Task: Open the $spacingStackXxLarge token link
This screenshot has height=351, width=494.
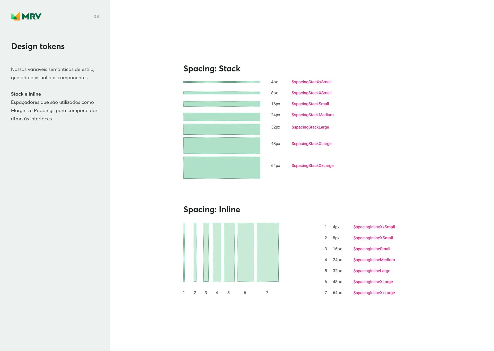Action: [312, 165]
